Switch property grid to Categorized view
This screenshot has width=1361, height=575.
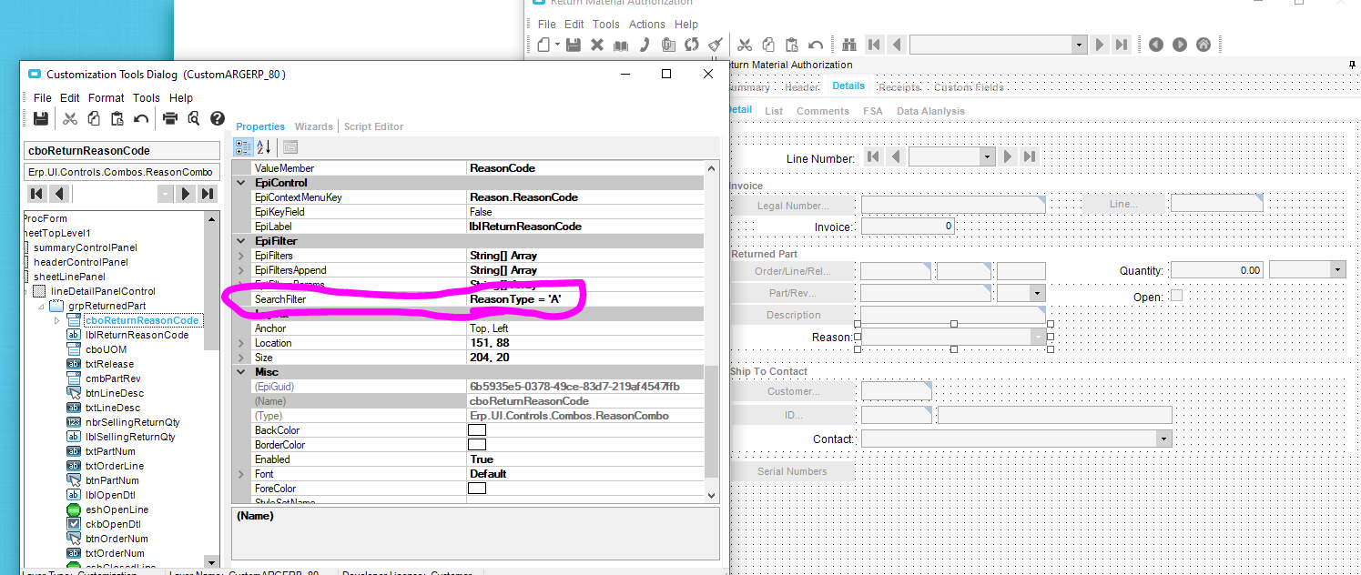click(x=244, y=147)
